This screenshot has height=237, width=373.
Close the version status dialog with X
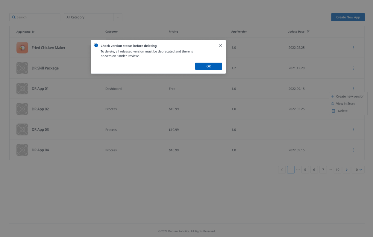[x=220, y=46]
